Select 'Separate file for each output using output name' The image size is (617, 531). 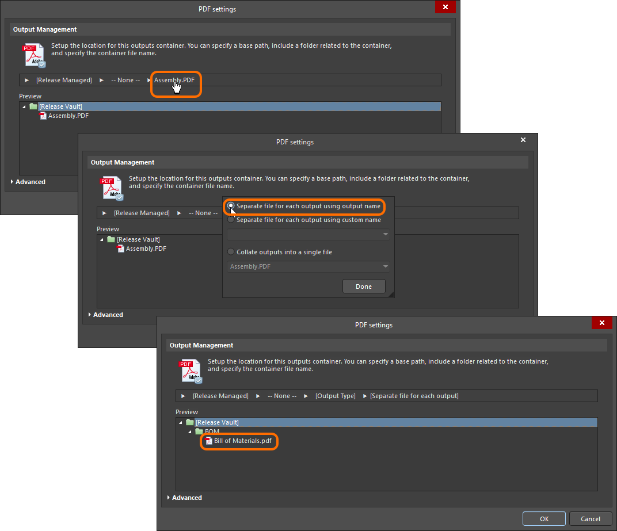[x=231, y=205]
